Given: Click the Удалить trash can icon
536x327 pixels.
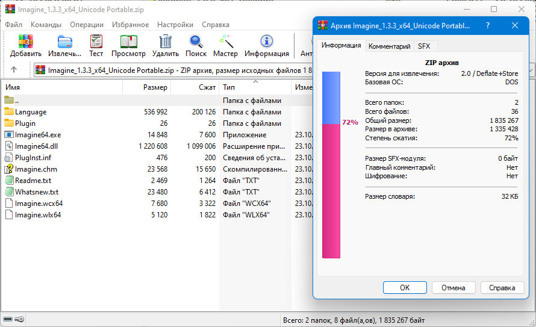Looking at the screenshot, I should [166, 42].
